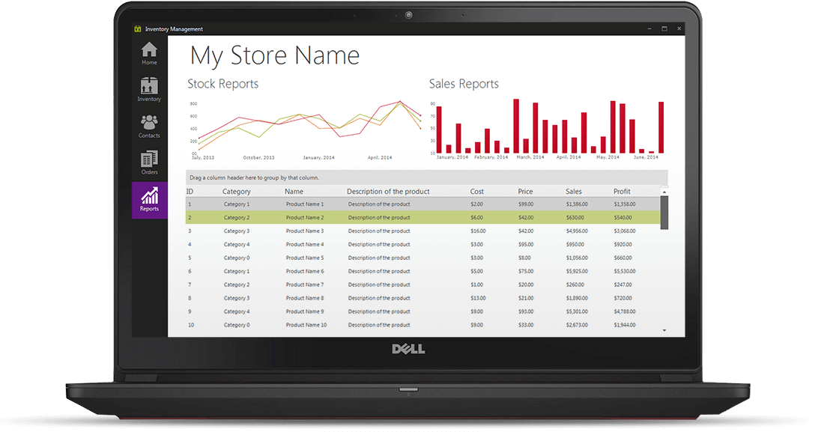824x432 pixels.
Task: Select the Reports chart icon
Action: pos(149,196)
